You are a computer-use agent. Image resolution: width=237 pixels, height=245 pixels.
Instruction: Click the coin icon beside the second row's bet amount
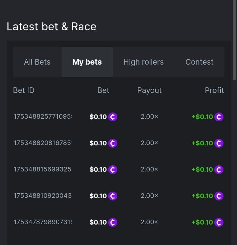click(x=113, y=143)
